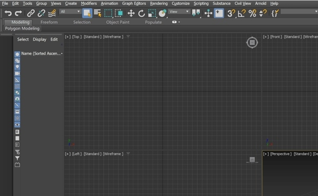This screenshot has width=318, height=196.
Task: Choose the Bind to Space Warp tool
Action: pos(52,13)
